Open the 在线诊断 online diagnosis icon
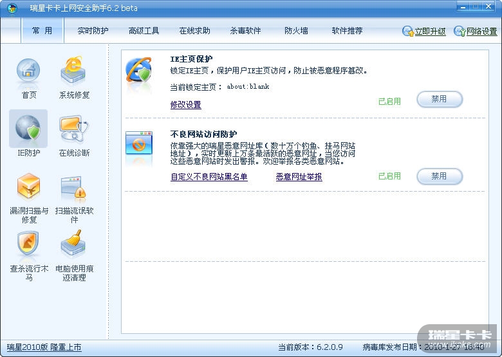Image resolution: width=502 pixels, height=357 pixels. point(73,129)
